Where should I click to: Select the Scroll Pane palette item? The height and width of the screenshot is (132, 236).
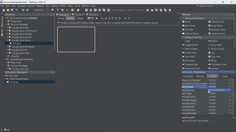point(215,26)
